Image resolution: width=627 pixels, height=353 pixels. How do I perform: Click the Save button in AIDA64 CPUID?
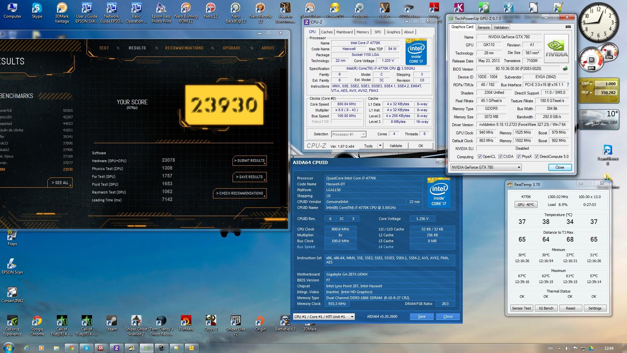422,316
